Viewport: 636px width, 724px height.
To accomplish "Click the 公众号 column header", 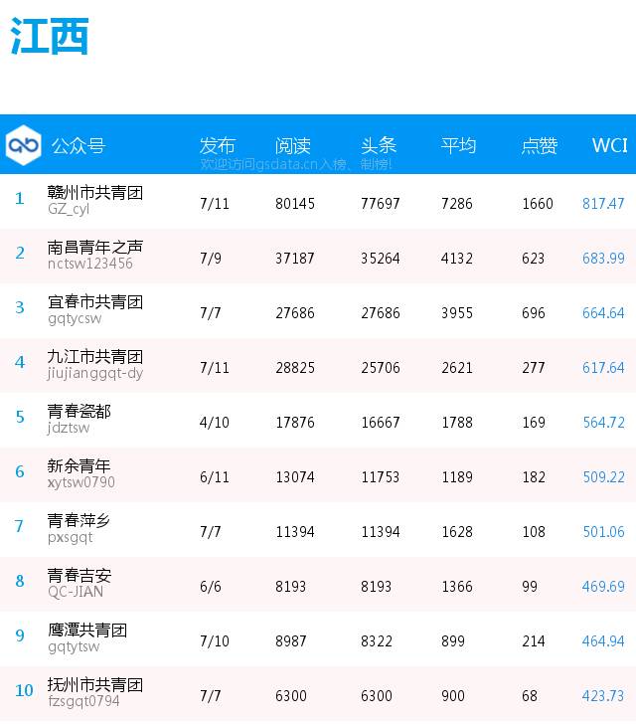I will point(78,146).
